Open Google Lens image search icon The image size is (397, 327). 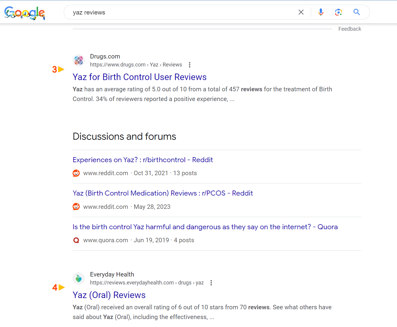339,12
